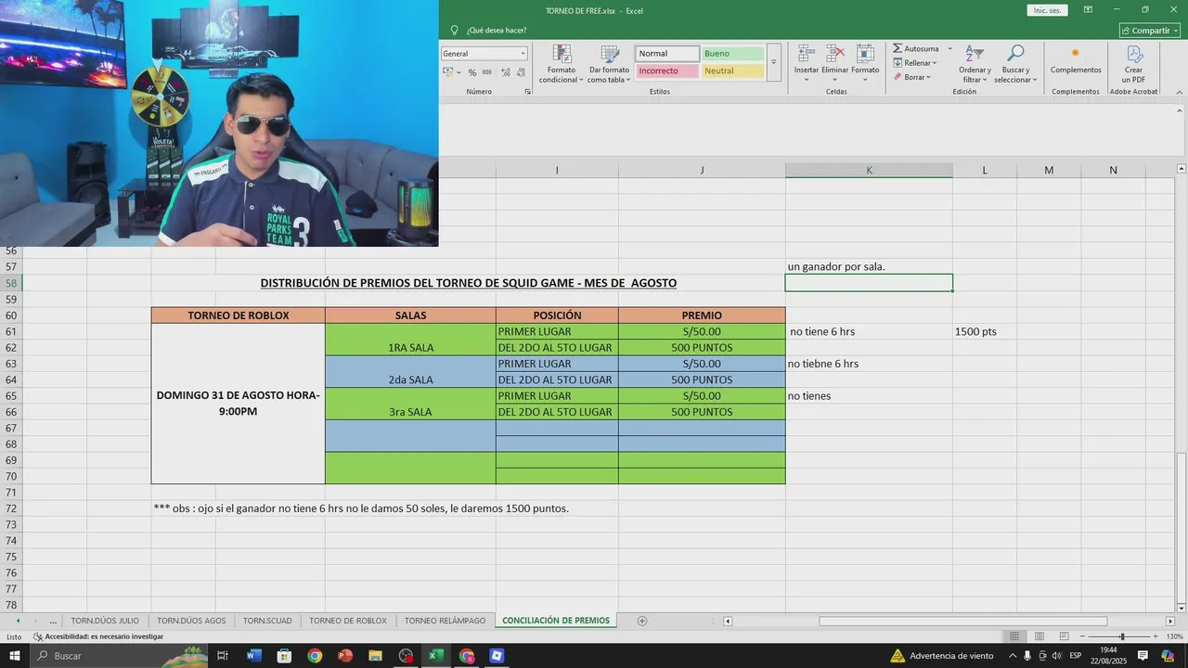The width and height of the screenshot is (1188, 668).
Task: Apply the Neutral cell style
Action: coord(732,71)
